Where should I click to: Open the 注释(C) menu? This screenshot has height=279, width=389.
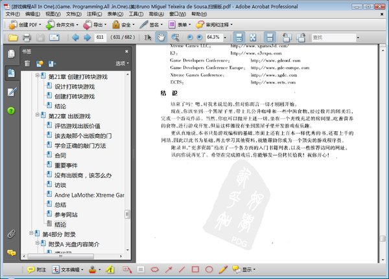pos(95,14)
